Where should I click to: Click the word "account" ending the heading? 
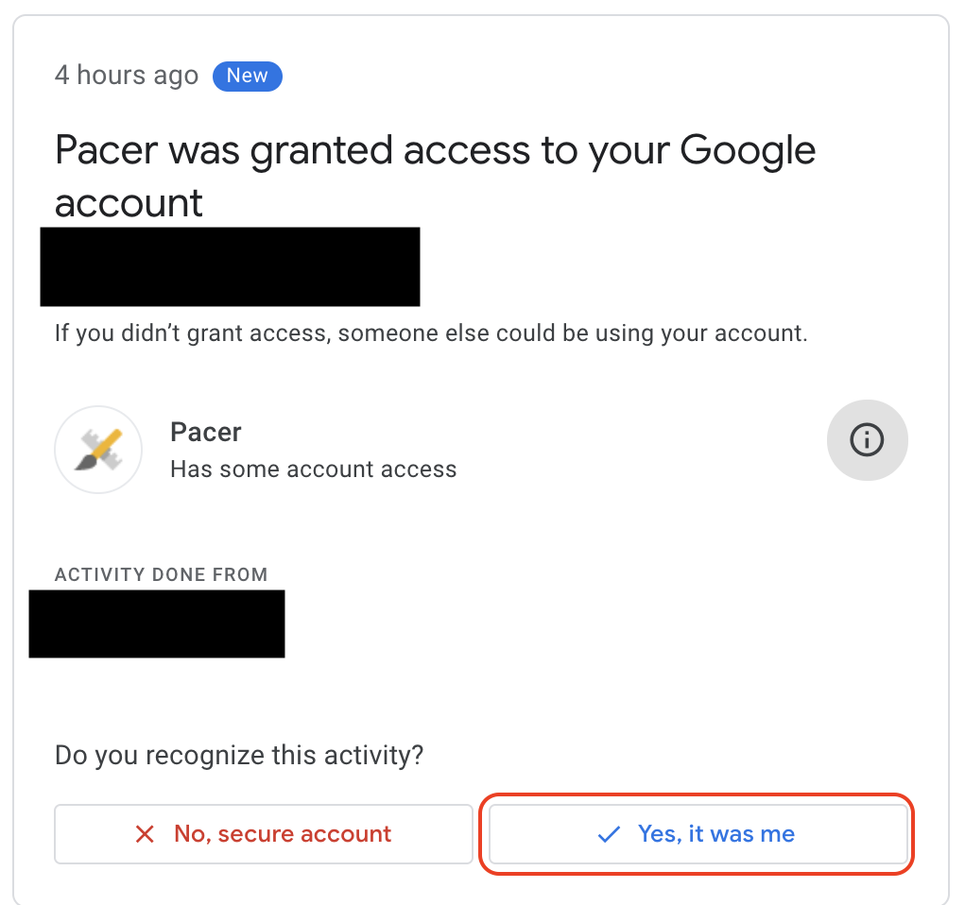point(129,202)
